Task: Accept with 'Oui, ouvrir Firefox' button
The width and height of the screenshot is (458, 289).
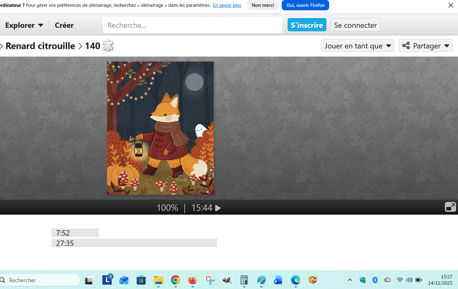Action: [x=305, y=5]
